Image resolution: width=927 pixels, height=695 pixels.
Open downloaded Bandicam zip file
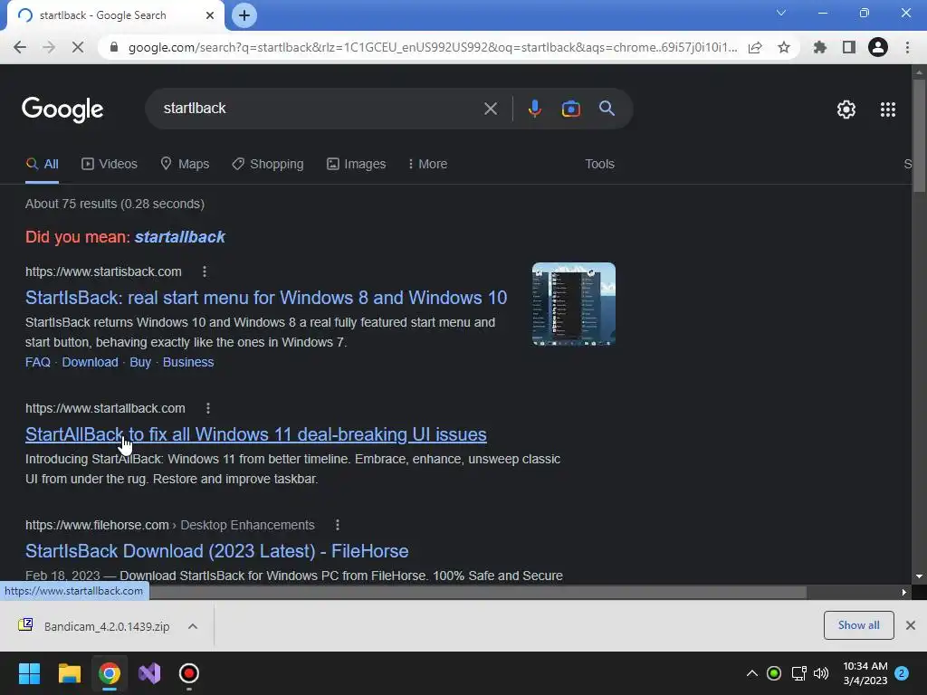[94, 626]
